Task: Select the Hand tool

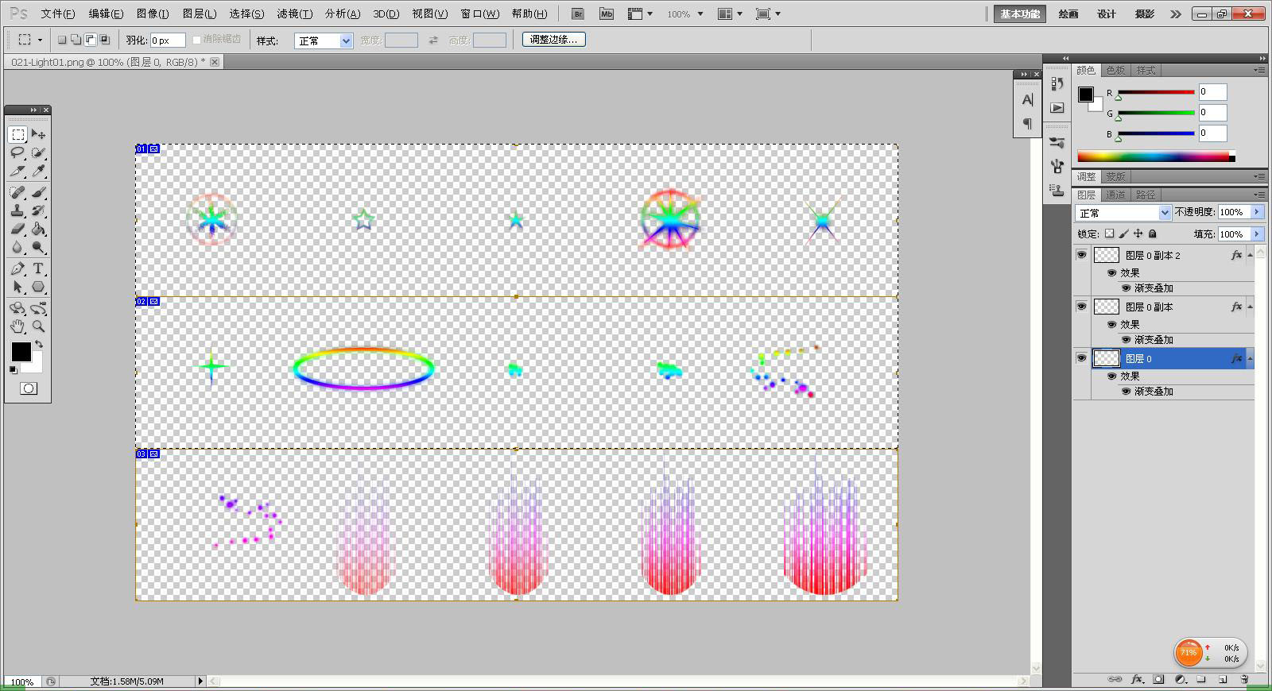Action: point(17,326)
